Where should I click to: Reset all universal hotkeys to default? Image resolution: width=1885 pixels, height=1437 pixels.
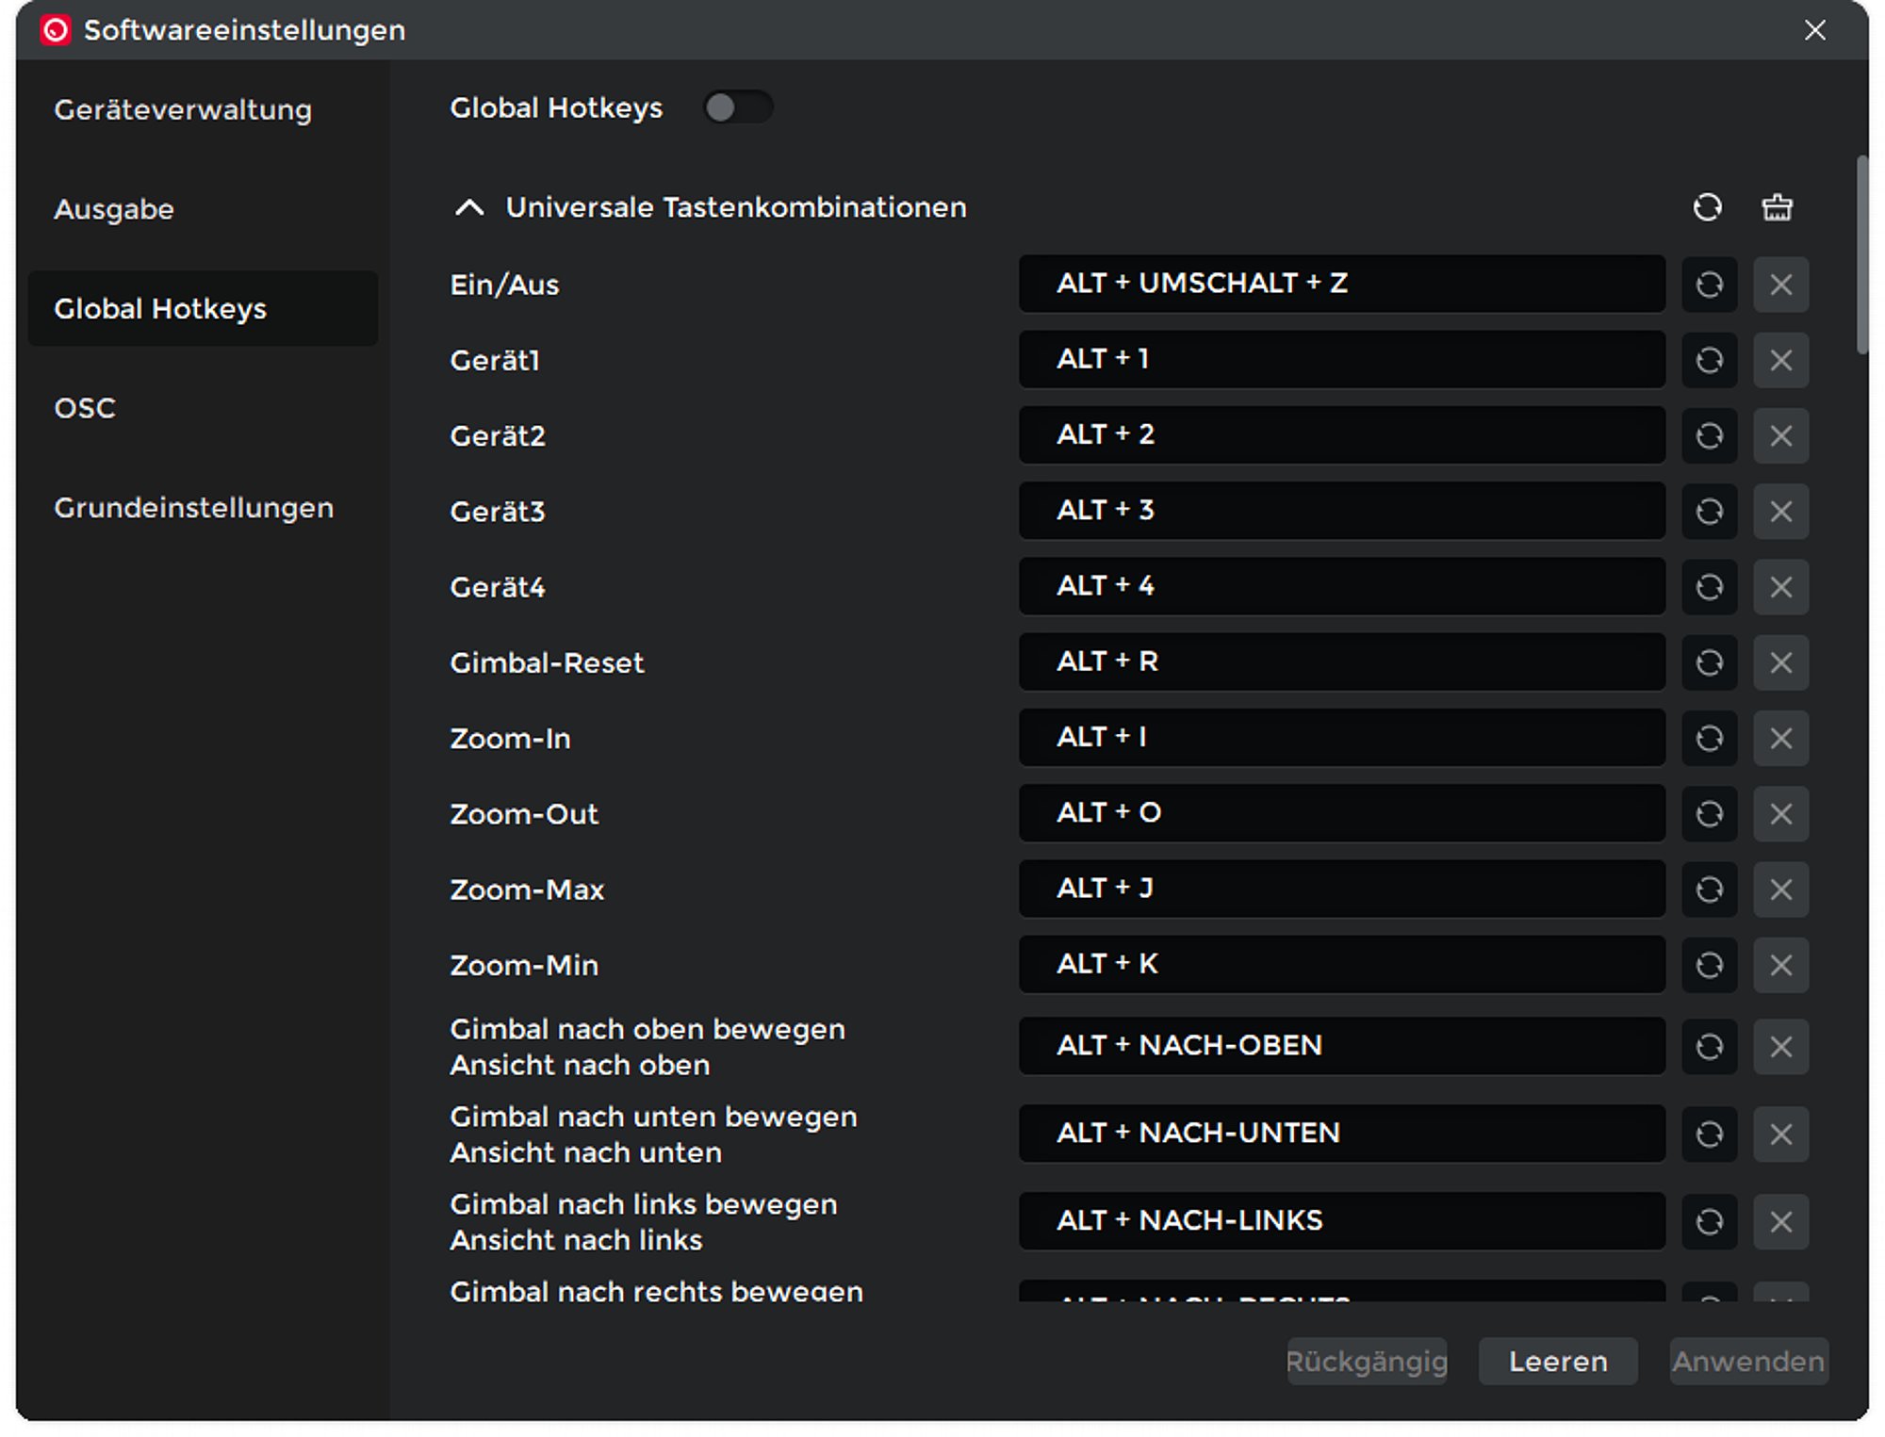point(1707,207)
